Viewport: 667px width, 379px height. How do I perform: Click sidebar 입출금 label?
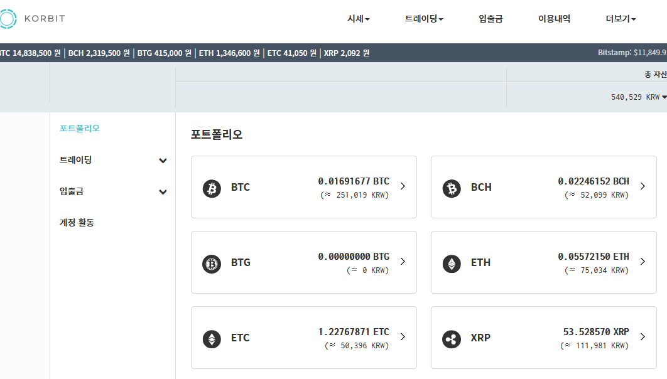[72, 191]
